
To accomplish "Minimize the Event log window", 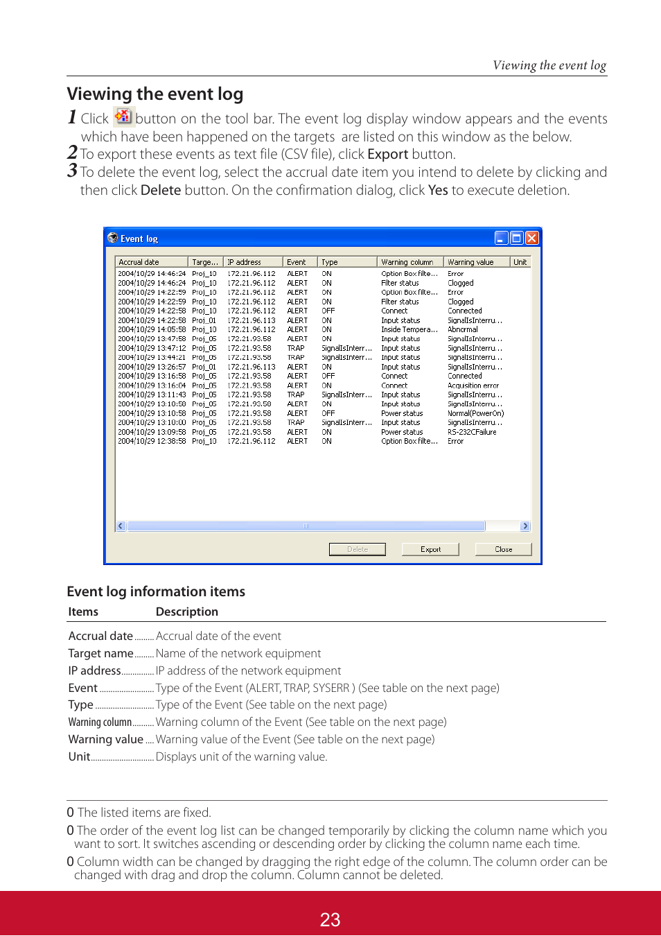I will click(x=502, y=238).
